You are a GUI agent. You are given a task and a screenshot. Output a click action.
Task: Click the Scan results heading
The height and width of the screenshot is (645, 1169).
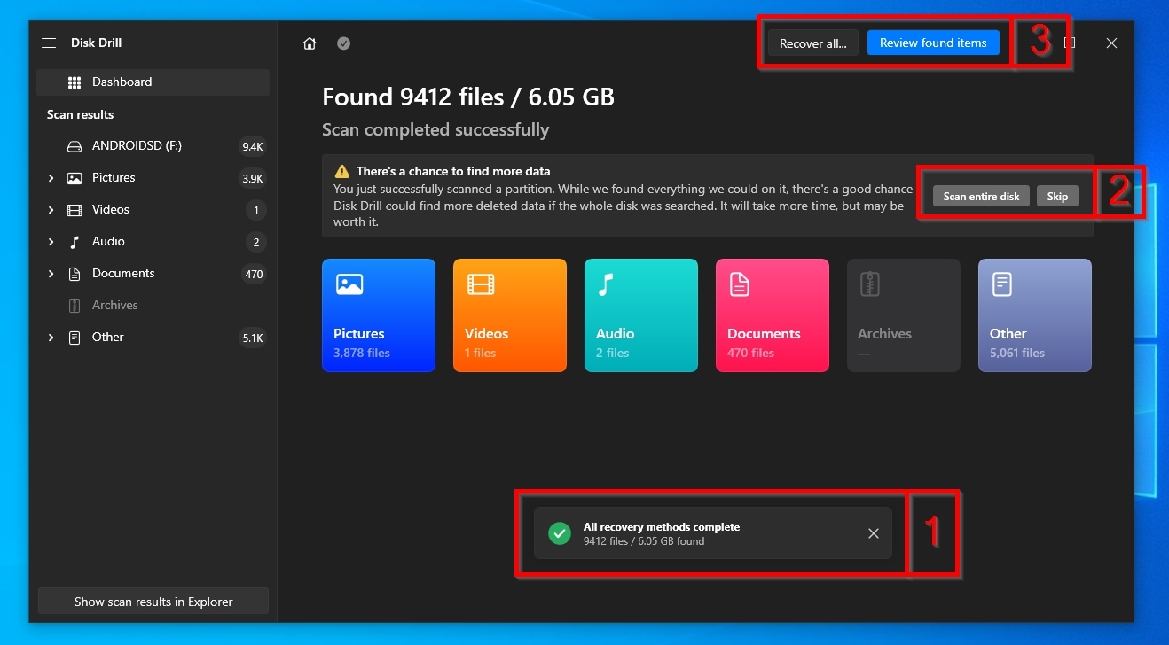click(80, 114)
